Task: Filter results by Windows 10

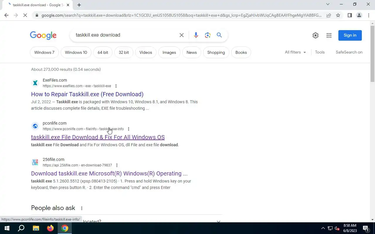Action: tap(76, 53)
